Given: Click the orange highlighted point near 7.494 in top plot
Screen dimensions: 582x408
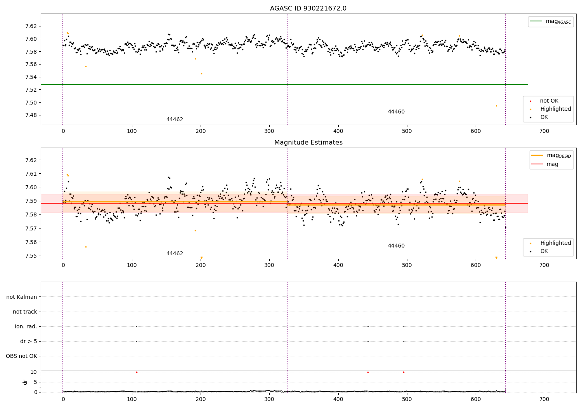Looking at the screenshot, I should click(496, 106).
